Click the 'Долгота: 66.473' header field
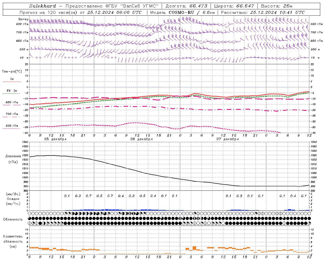The image size is (324, 259). 186,6
